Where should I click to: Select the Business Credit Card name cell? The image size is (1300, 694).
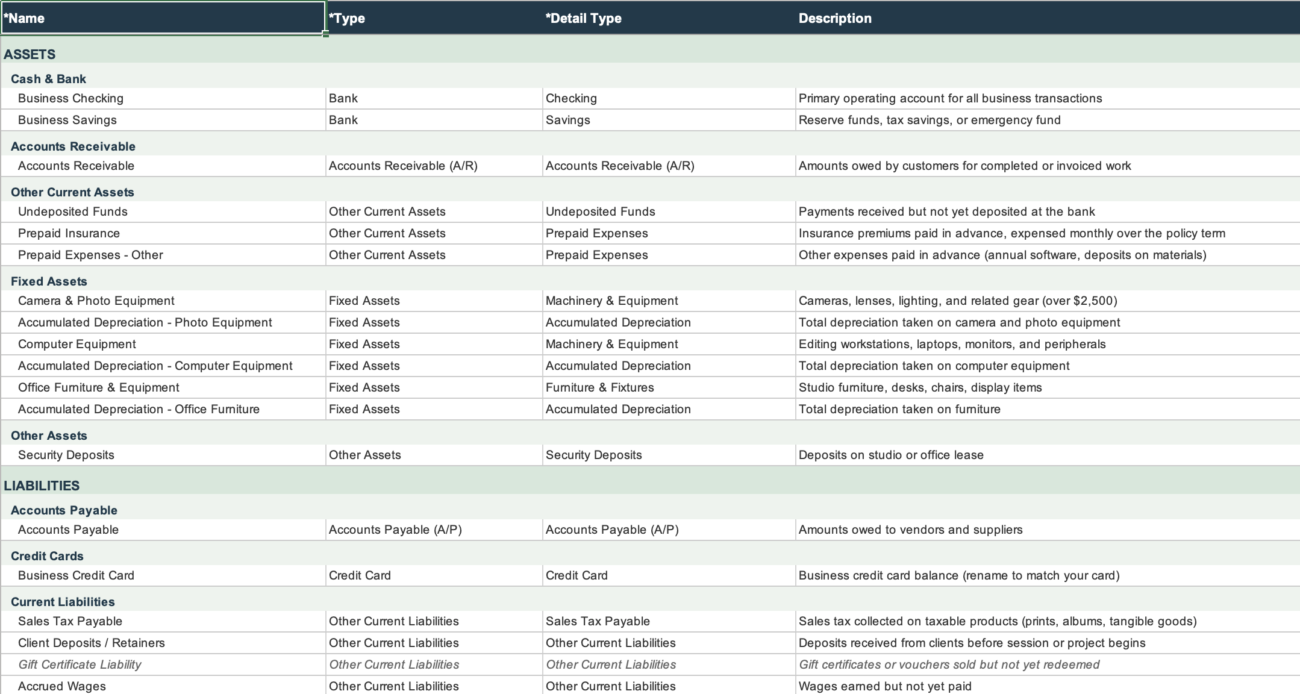[163, 575]
